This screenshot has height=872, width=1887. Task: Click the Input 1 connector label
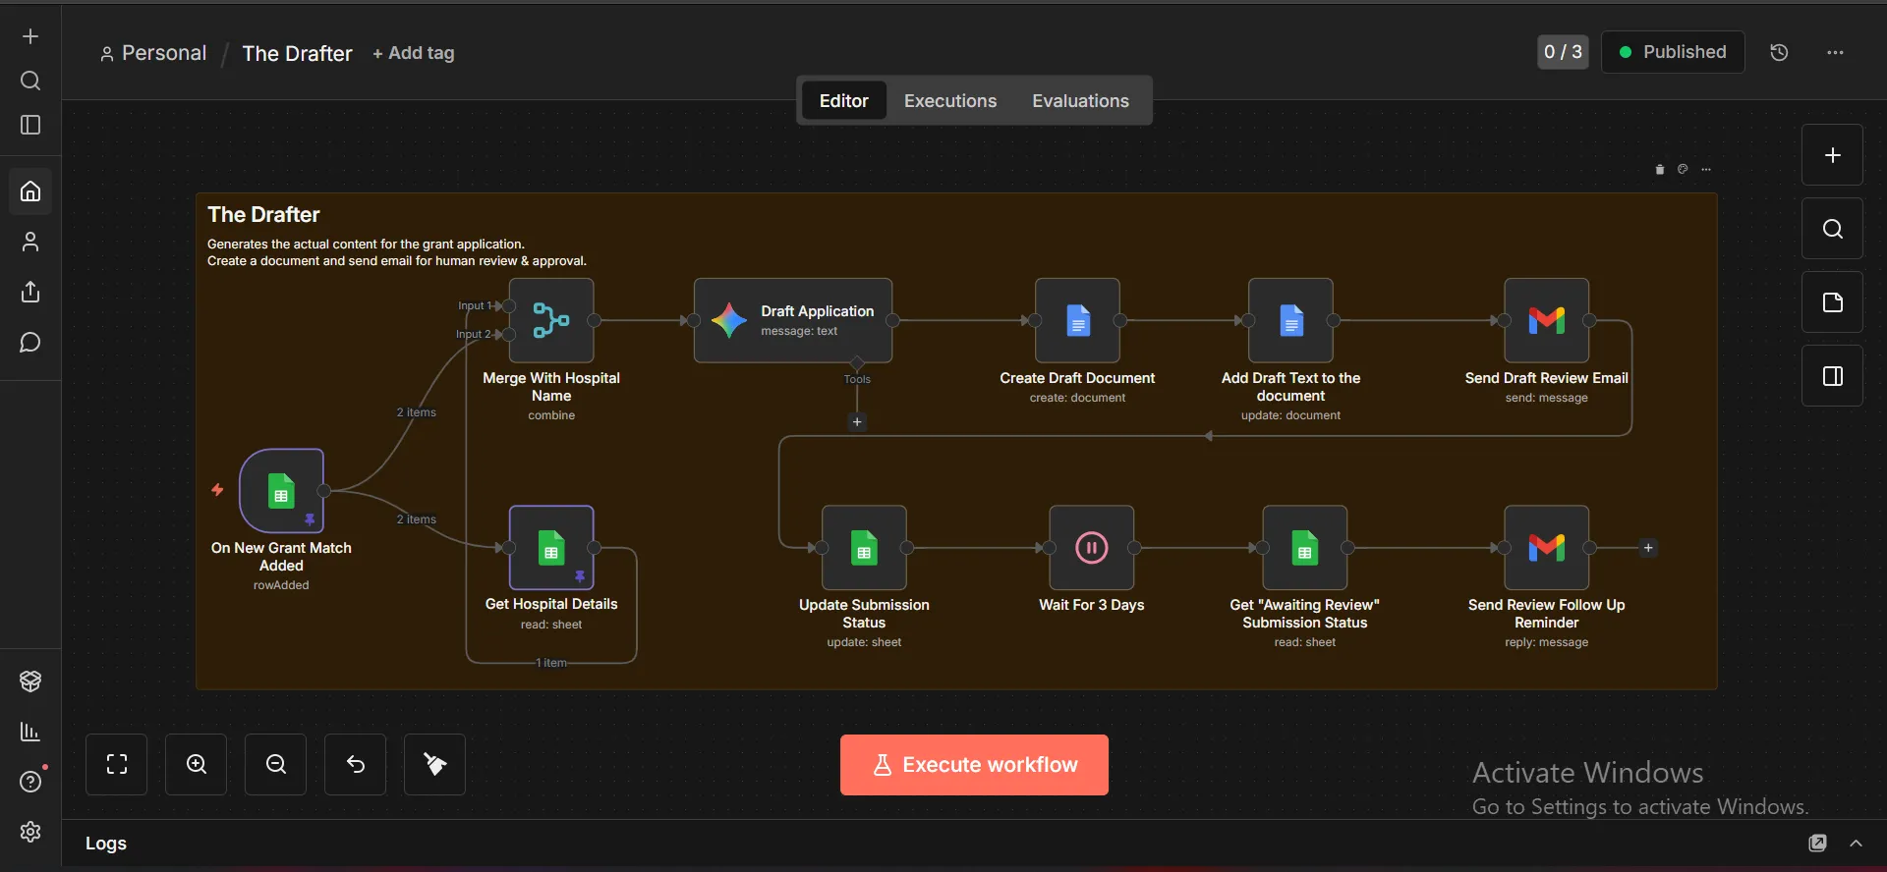click(475, 305)
